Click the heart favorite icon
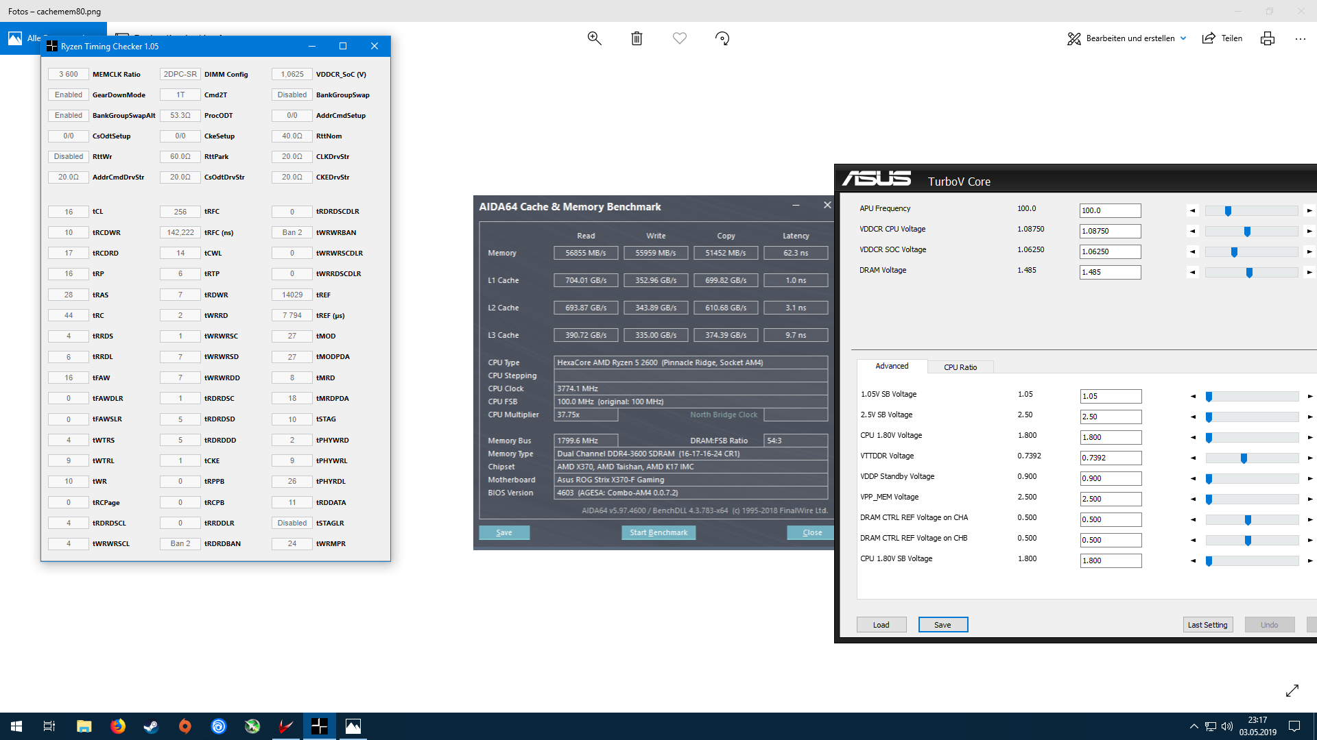This screenshot has height=740, width=1317. (679, 38)
